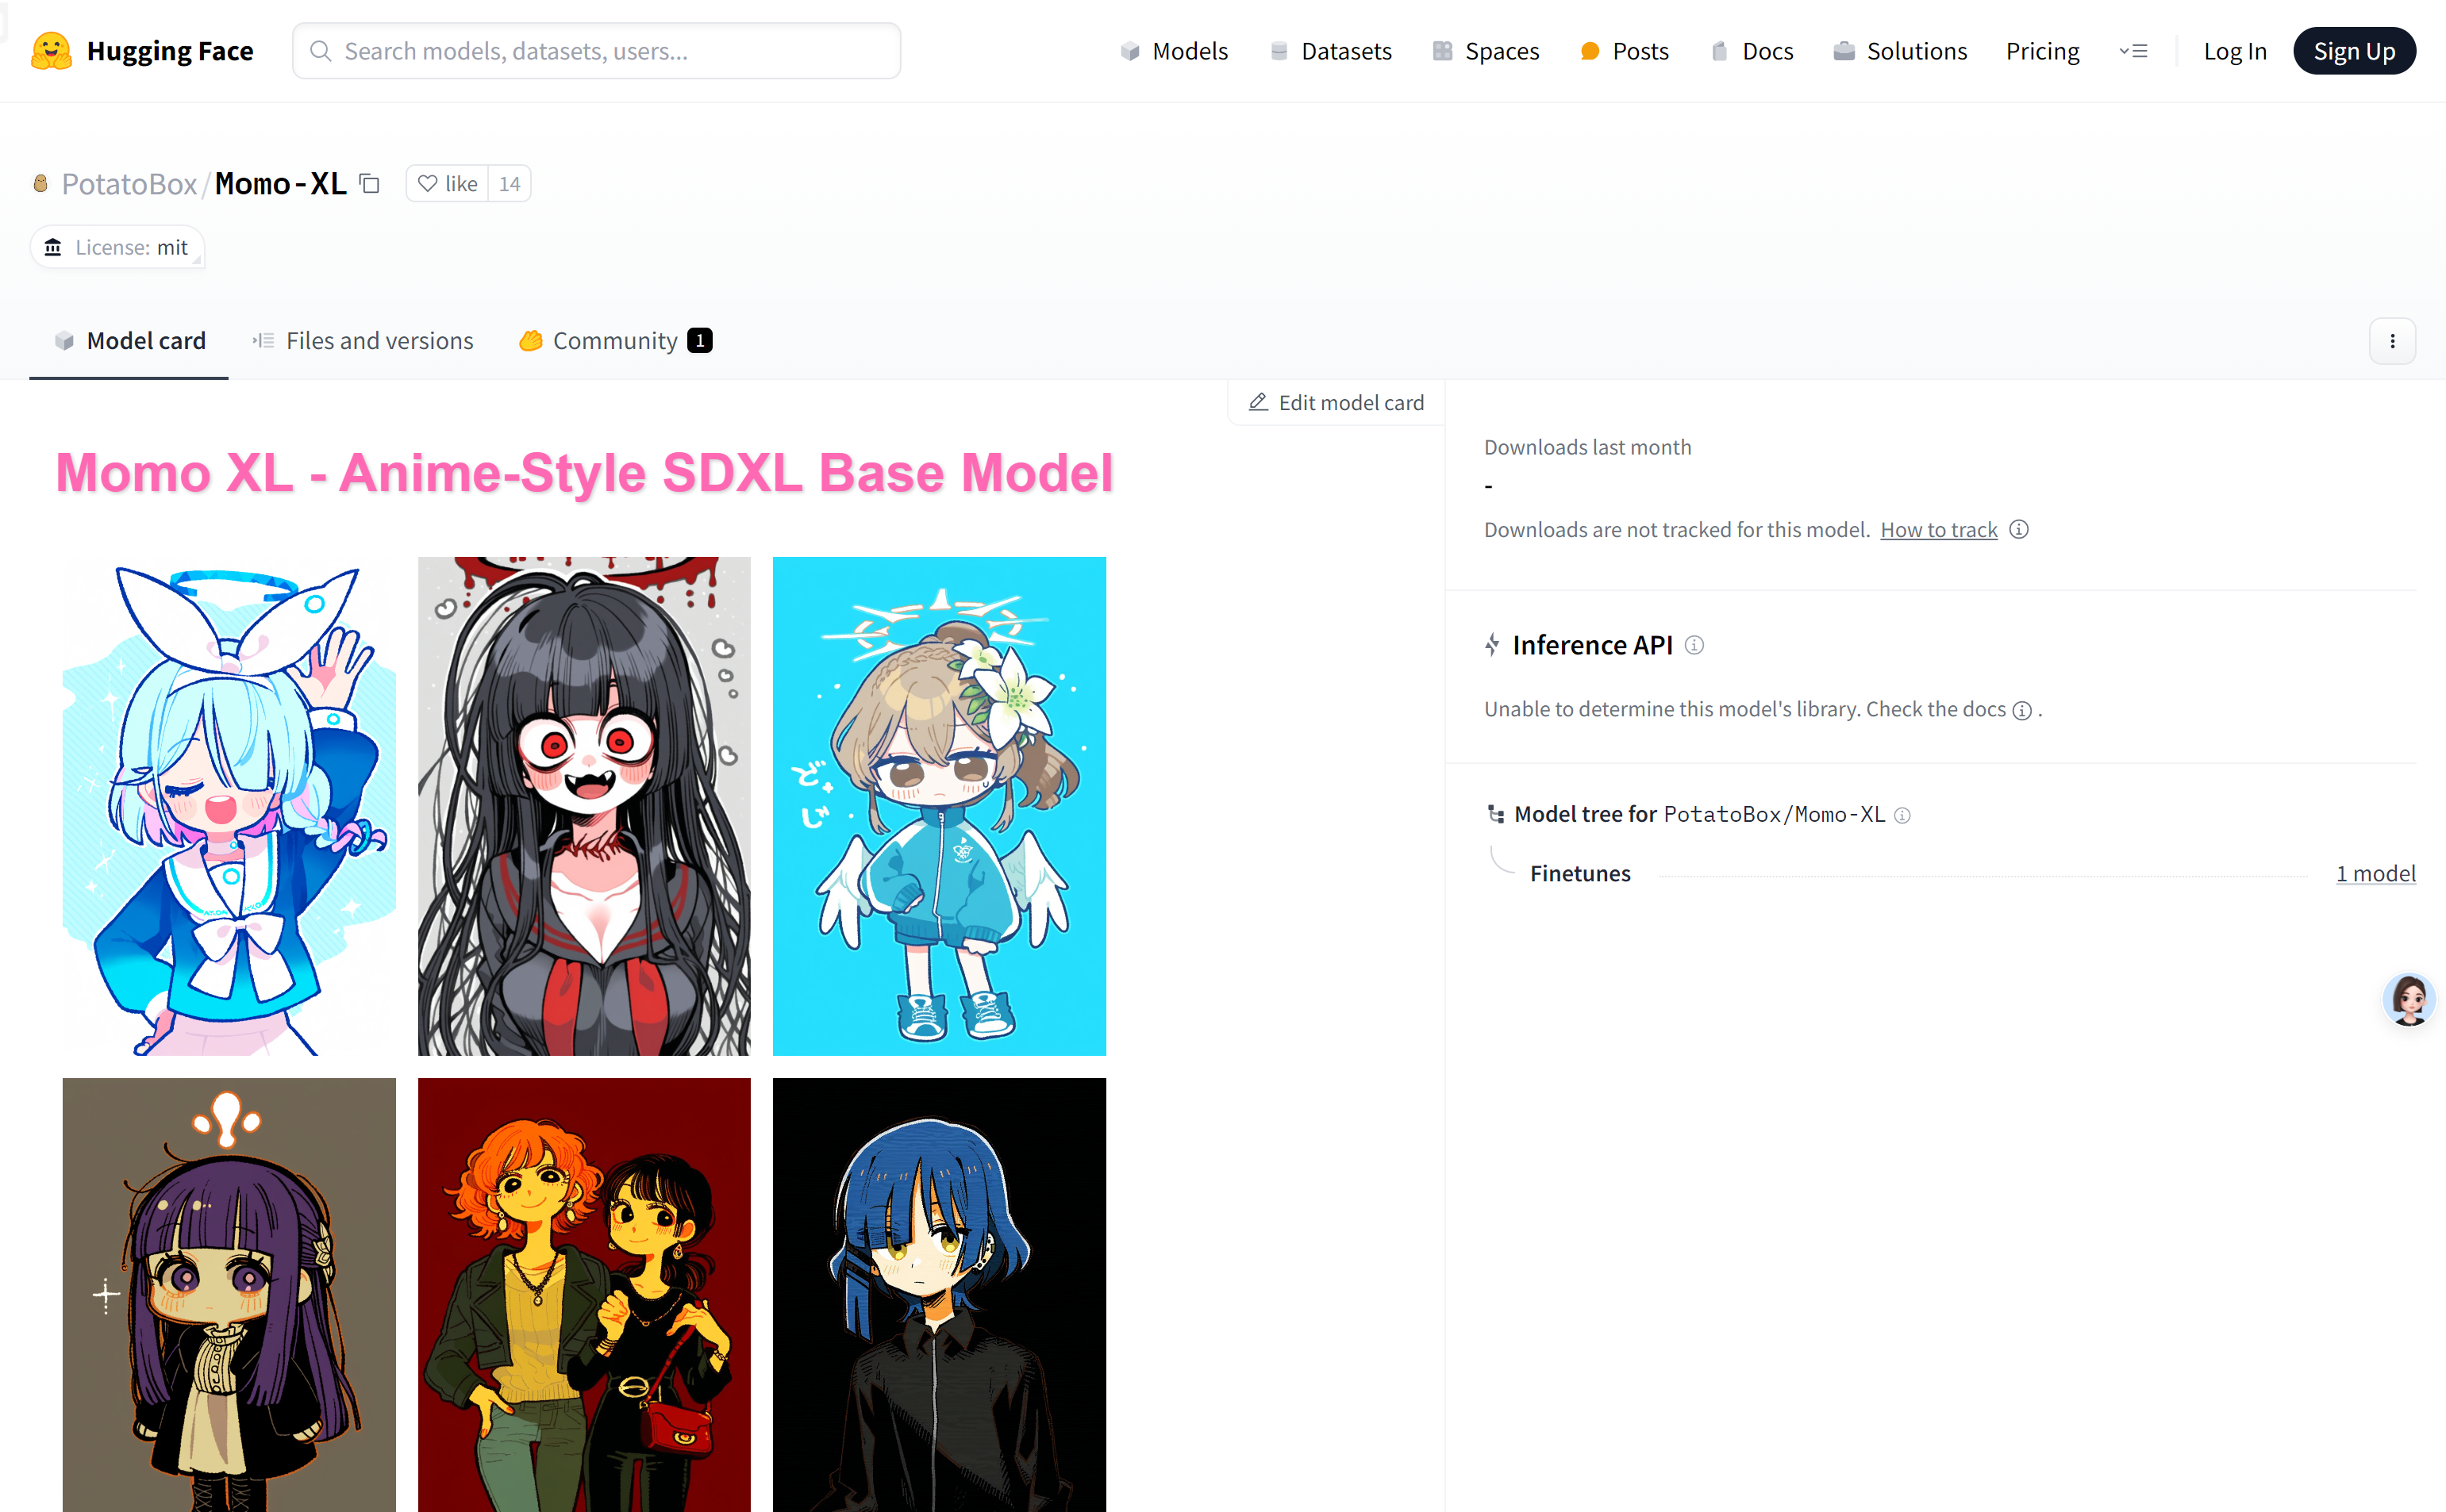Open the blue-haired bunny girl thumbnail
This screenshot has height=1512, width=2446.
tap(228, 806)
